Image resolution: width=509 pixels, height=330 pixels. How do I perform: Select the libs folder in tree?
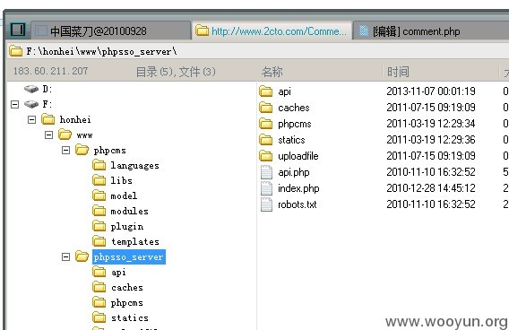point(121,180)
